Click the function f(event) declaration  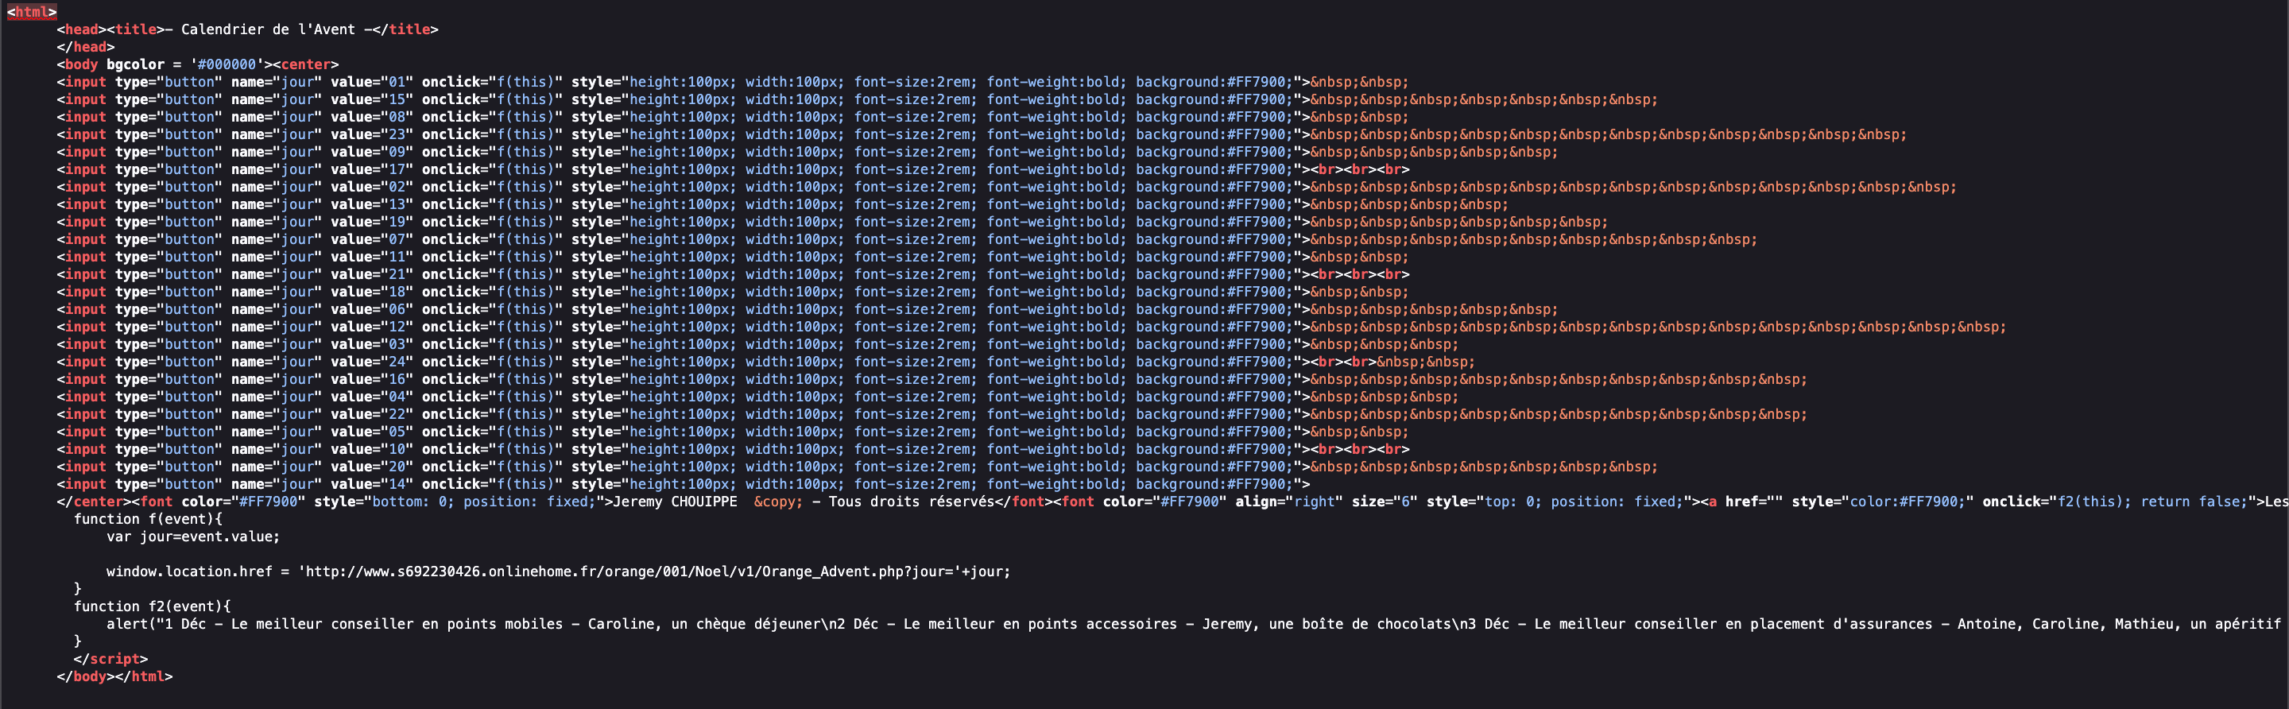(x=148, y=519)
